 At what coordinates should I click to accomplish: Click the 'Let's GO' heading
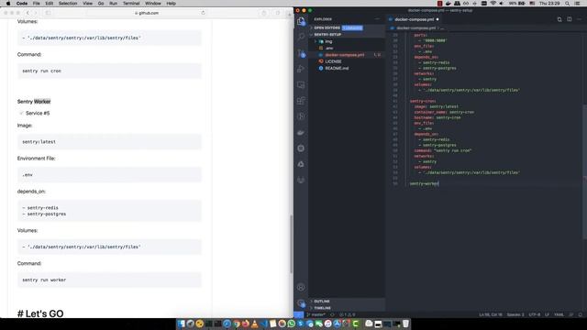point(40,313)
